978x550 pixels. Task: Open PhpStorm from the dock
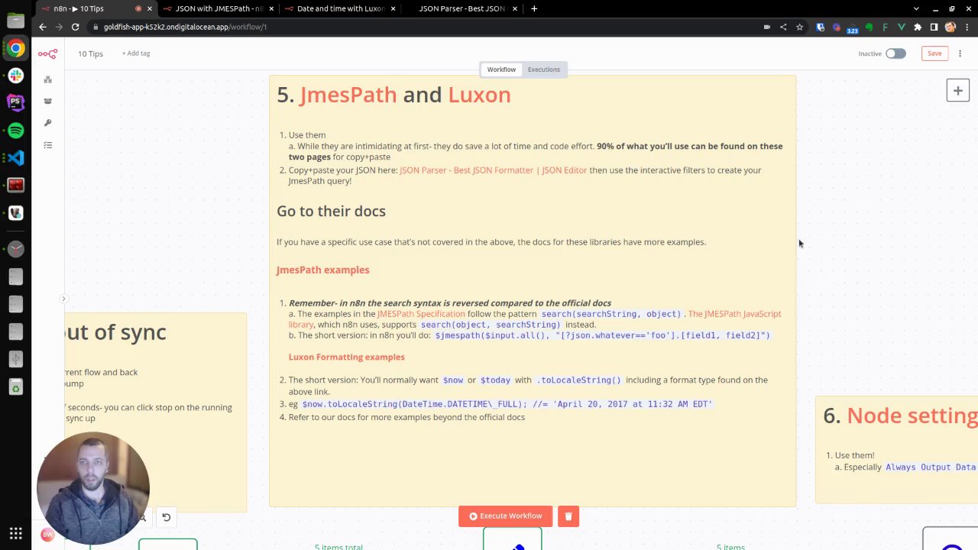click(x=15, y=102)
